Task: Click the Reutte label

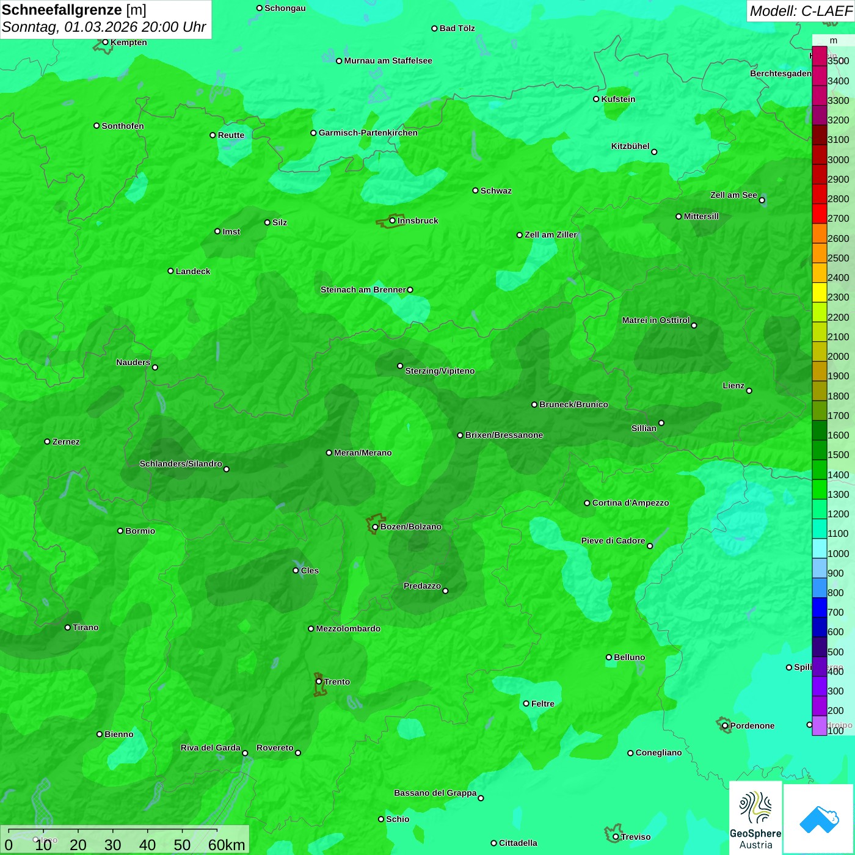Action: (x=231, y=135)
